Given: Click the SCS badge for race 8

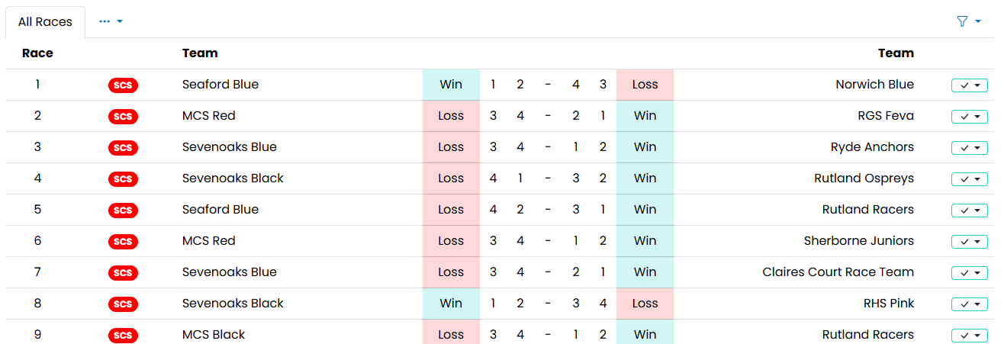Looking at the screenshot, I should coord(123,304).
